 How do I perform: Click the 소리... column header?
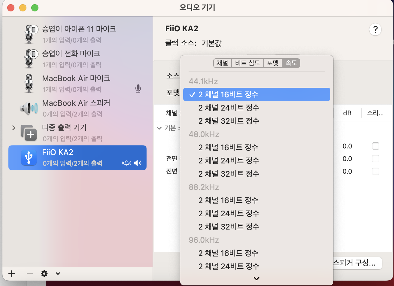coord(375,113)
